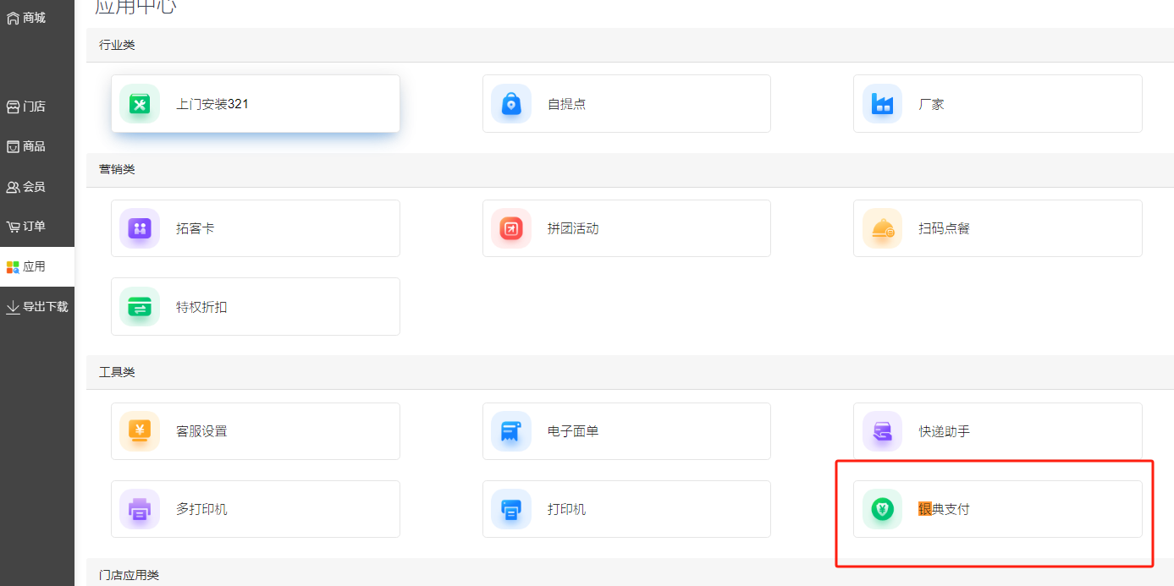Open the 拼团活动 red icon
The image size is (1174, 586).
[511, 228]
